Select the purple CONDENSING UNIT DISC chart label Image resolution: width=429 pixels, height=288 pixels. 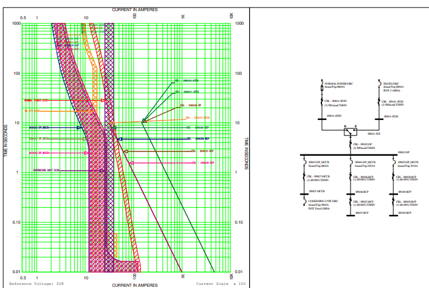(46, 170)
